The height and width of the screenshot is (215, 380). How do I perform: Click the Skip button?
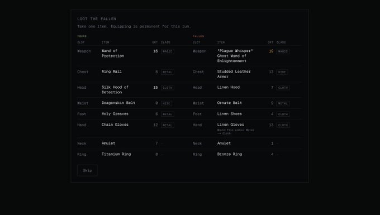coord(87,170)
